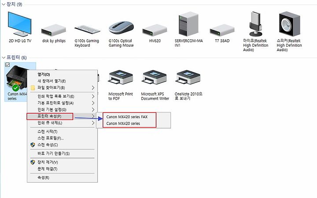Click the HV620 label text
This screenshot has height=198, width=317.
[x=155, y=41]
